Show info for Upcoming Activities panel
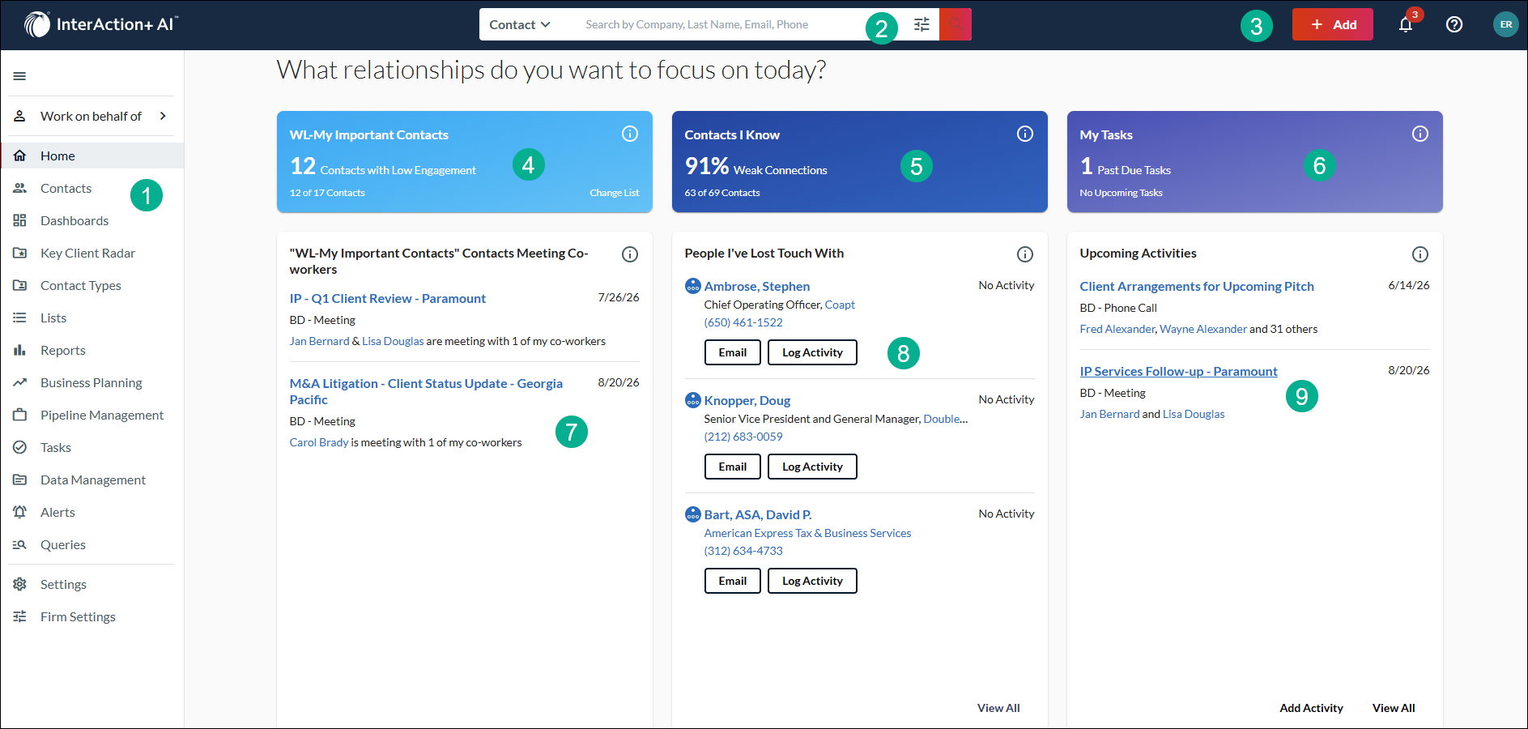The height and width of the screenshot is (729, 1528). click(1420, 254)
